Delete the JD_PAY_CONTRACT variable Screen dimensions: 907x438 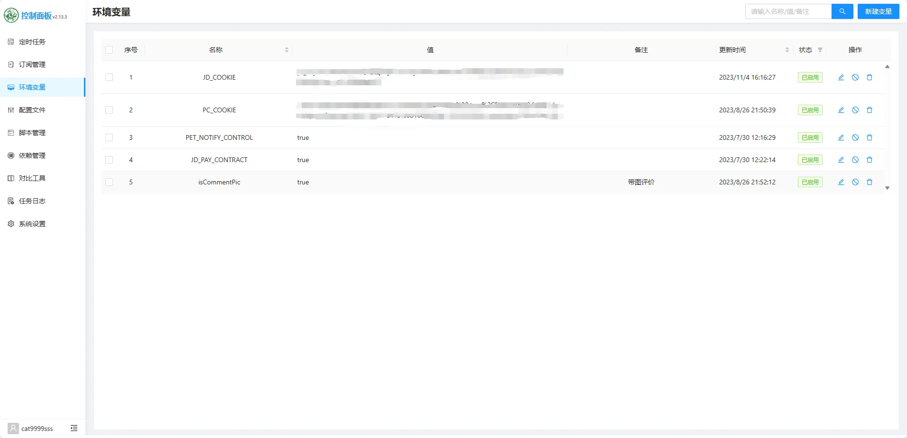(870, 160)
